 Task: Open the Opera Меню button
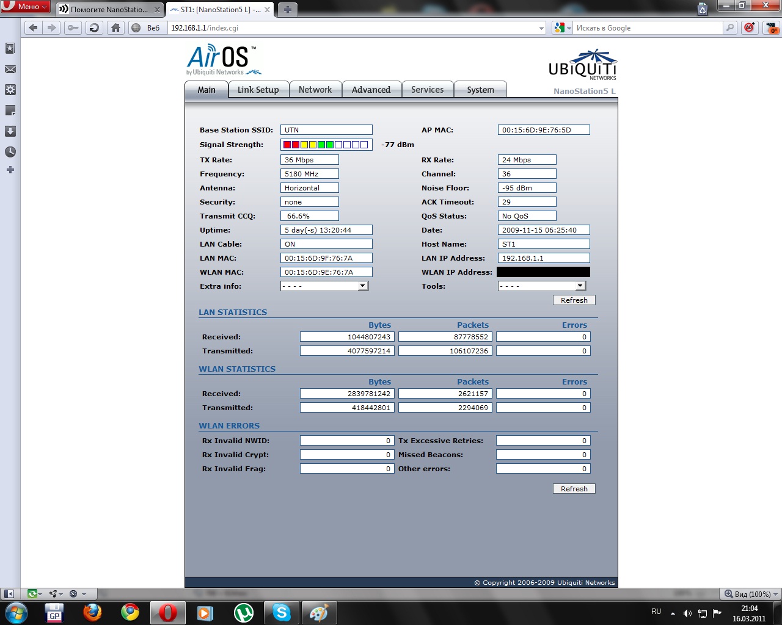[x=26, y=7]
